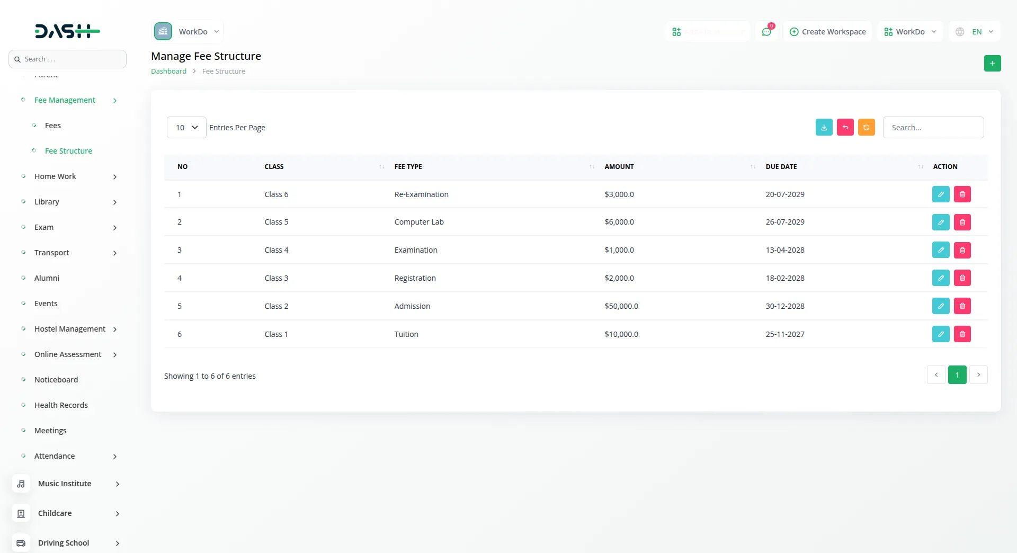This screenshot has width=1017, height=553.
Task: Open the entries per page dropdown
Action: (x=186, y=128)
